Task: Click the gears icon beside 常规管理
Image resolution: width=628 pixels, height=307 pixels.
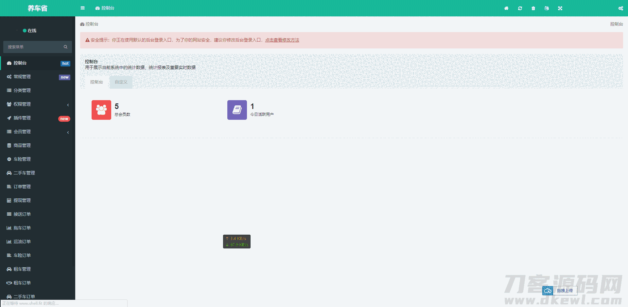Action: pos(9,77)
